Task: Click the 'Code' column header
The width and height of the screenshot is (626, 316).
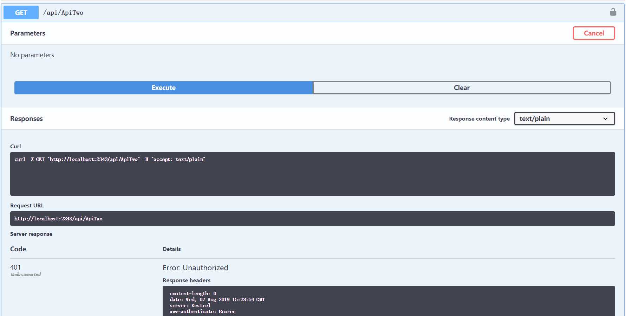Action: coord(18,249)
